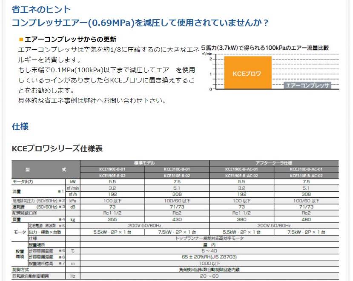The image size is (353, 281).
Task: Click the mass value "480"
Action: pyautogui.click(x=306, y=219)
